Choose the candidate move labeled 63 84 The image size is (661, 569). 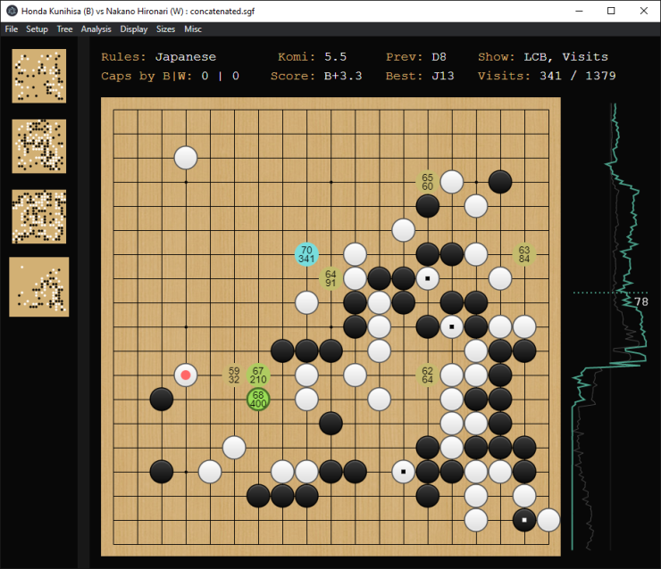click(523, 254)
